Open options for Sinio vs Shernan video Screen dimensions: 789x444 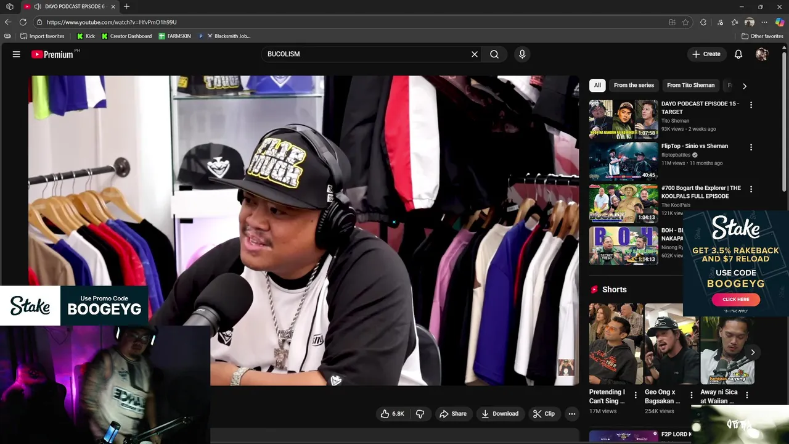point(751,147)
